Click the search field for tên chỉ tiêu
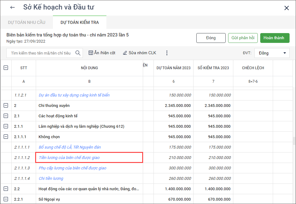The image size is (296, 204). point(41,53)
